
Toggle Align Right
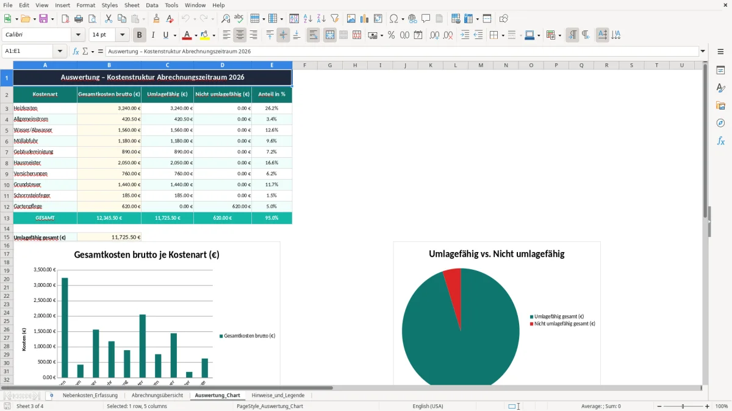pyautogui.click(x=254, y=35)
